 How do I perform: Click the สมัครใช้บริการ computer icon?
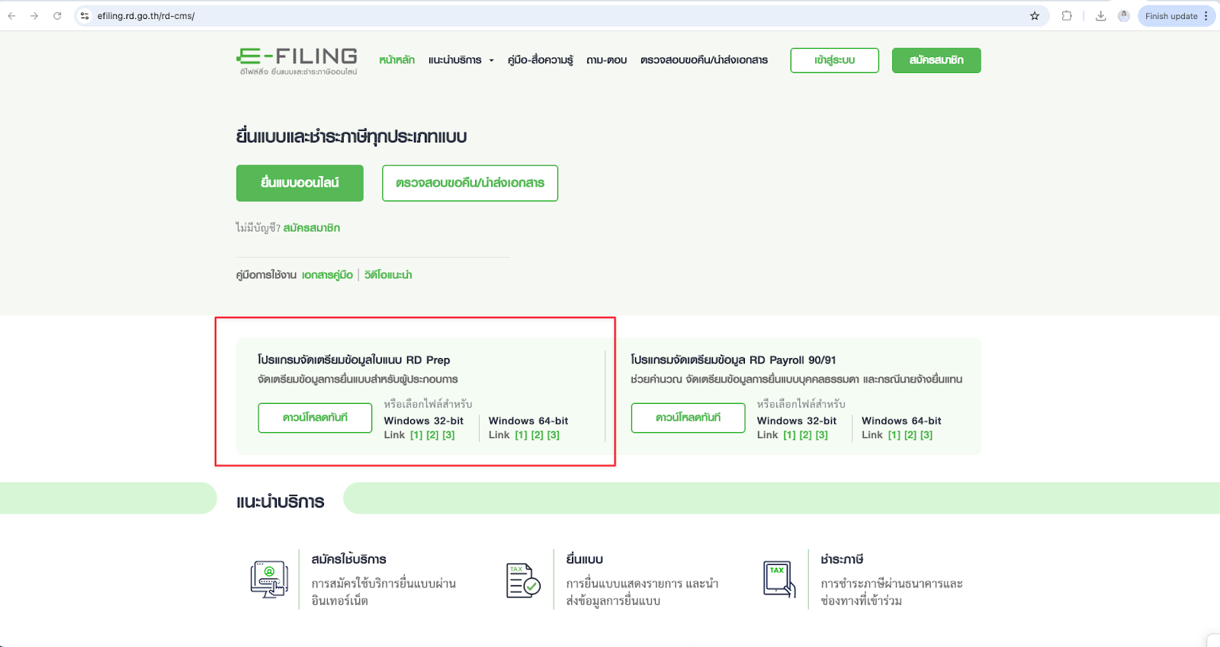point(269,579)
